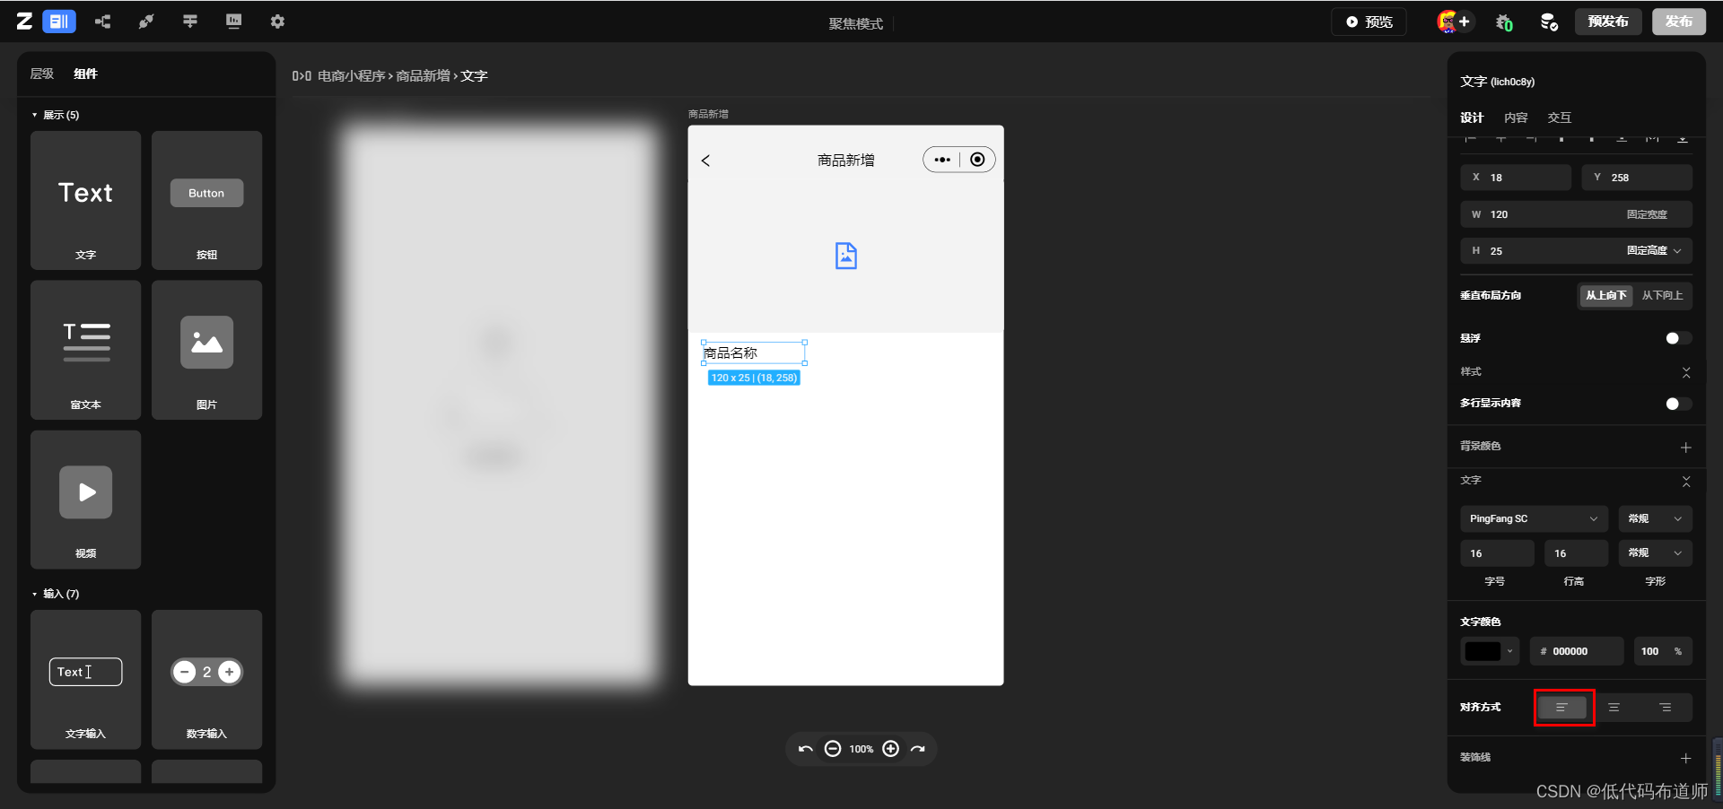Toggle the 多行显示内容 multiline switch
The height and width of the screenshot is (809, 1723).
tap(1678, 404)
